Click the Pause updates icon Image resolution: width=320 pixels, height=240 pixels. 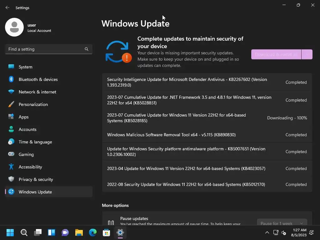(111, 222)
